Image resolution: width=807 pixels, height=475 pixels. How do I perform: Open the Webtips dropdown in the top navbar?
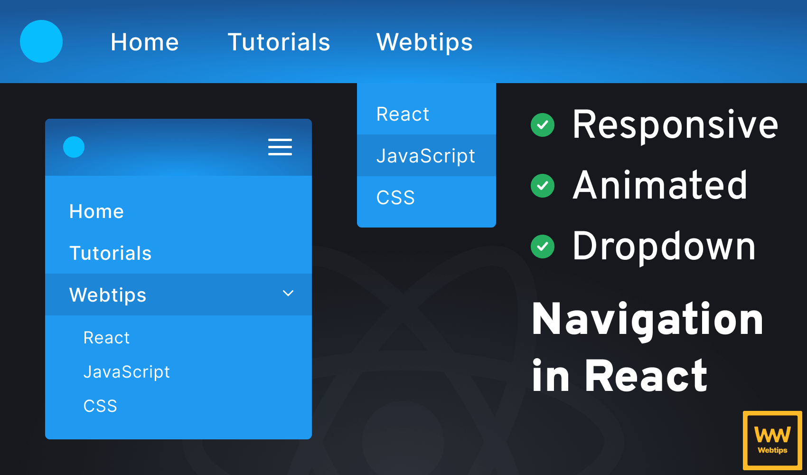(x=424, y=42)
